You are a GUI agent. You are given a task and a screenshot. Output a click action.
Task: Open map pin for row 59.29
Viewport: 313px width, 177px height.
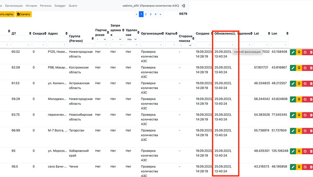tap(299, 99)
